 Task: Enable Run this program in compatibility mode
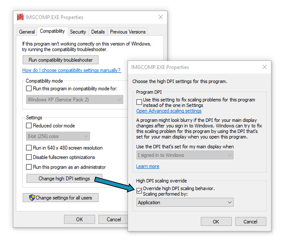29,89
